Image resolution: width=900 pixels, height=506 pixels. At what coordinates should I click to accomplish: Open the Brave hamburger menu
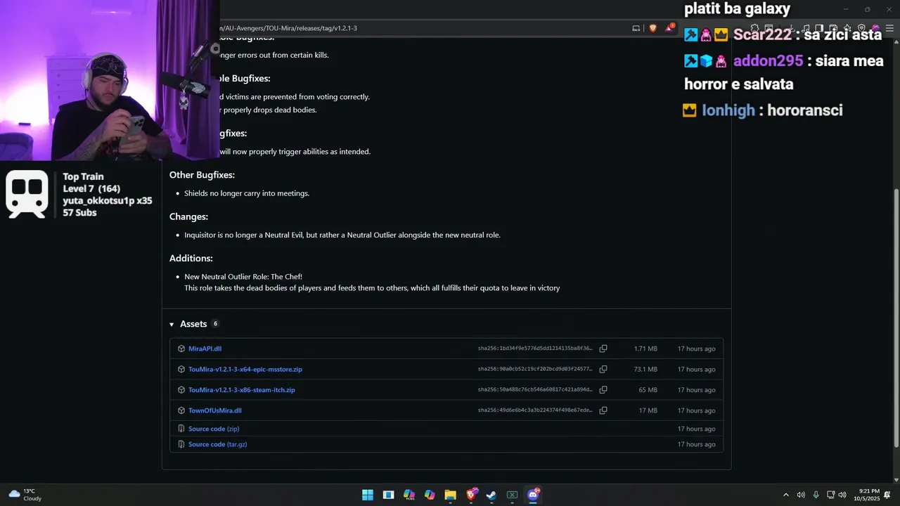pyautogui.click(x=889, y=28)
